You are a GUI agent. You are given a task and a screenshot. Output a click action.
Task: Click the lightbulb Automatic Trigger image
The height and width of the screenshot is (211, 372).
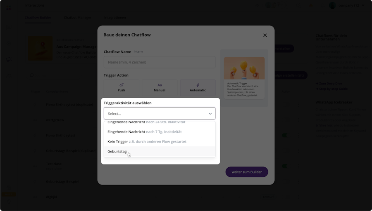[244, 68]
